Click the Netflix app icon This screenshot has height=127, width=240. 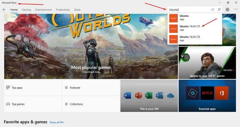coord(207,93)
